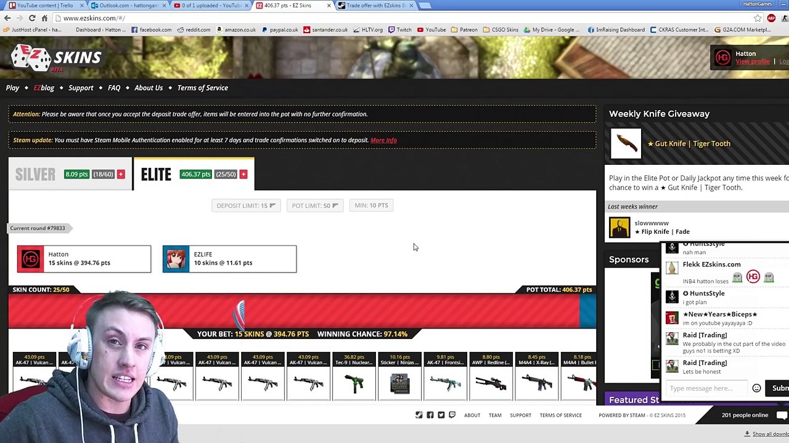789x443 pixels.
Task: Open YouTube bookmark in bookmarks bar
Action: [431, 30]
